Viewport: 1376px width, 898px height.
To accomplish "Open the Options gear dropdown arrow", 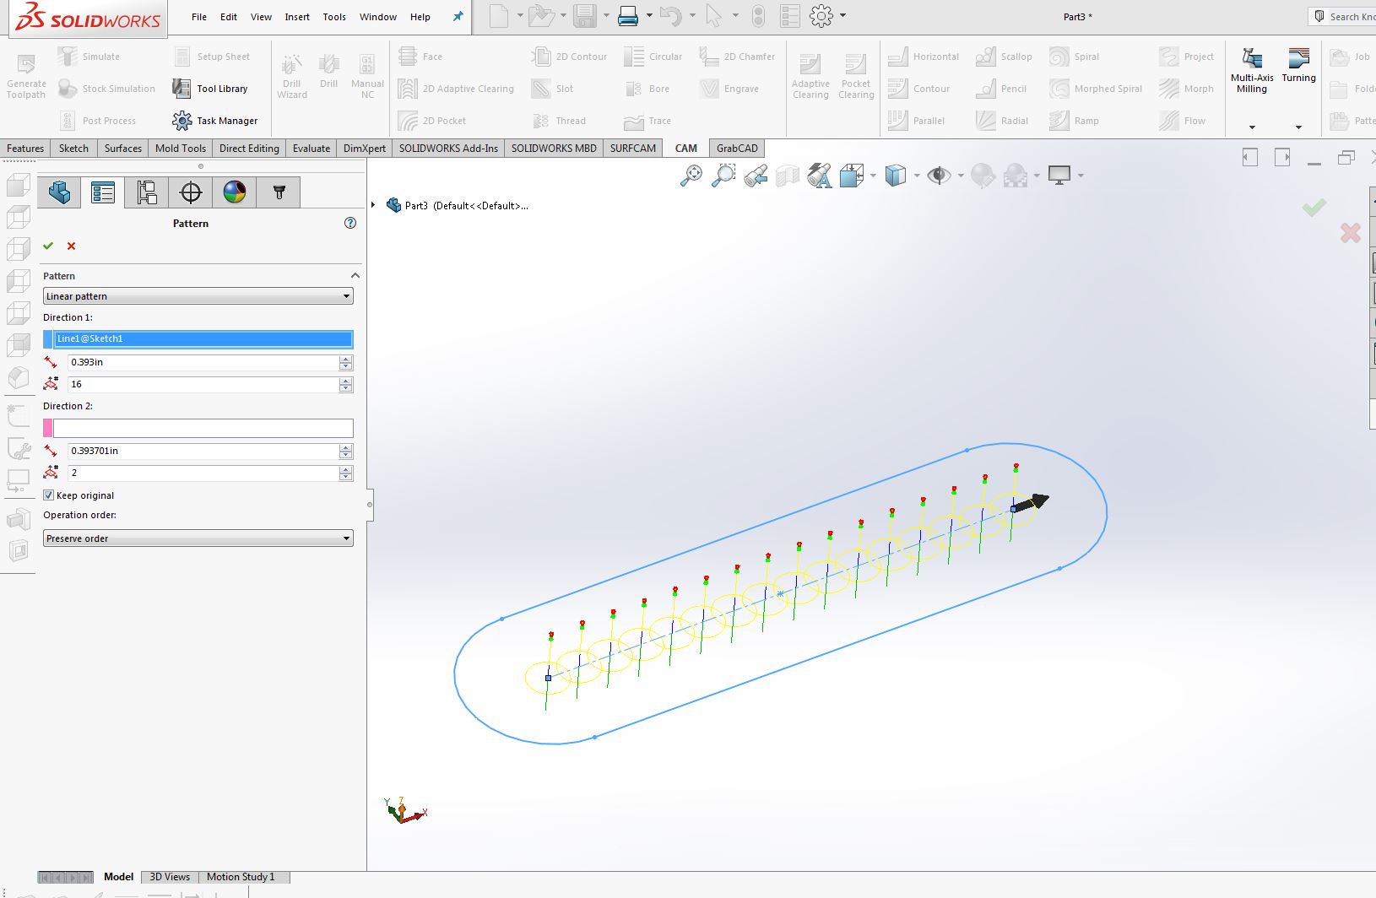I will [842, 16].
